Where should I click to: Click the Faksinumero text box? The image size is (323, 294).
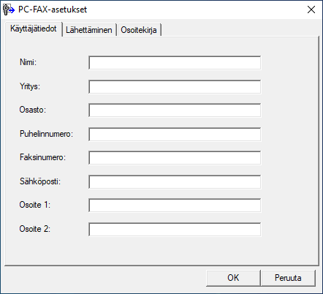point(175,158)
